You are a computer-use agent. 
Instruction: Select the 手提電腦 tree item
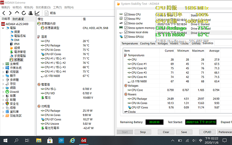[x=20, y=56]
